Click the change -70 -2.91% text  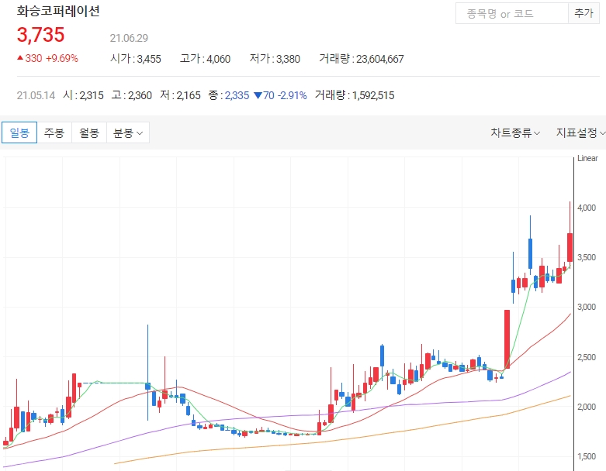(280, 95)
